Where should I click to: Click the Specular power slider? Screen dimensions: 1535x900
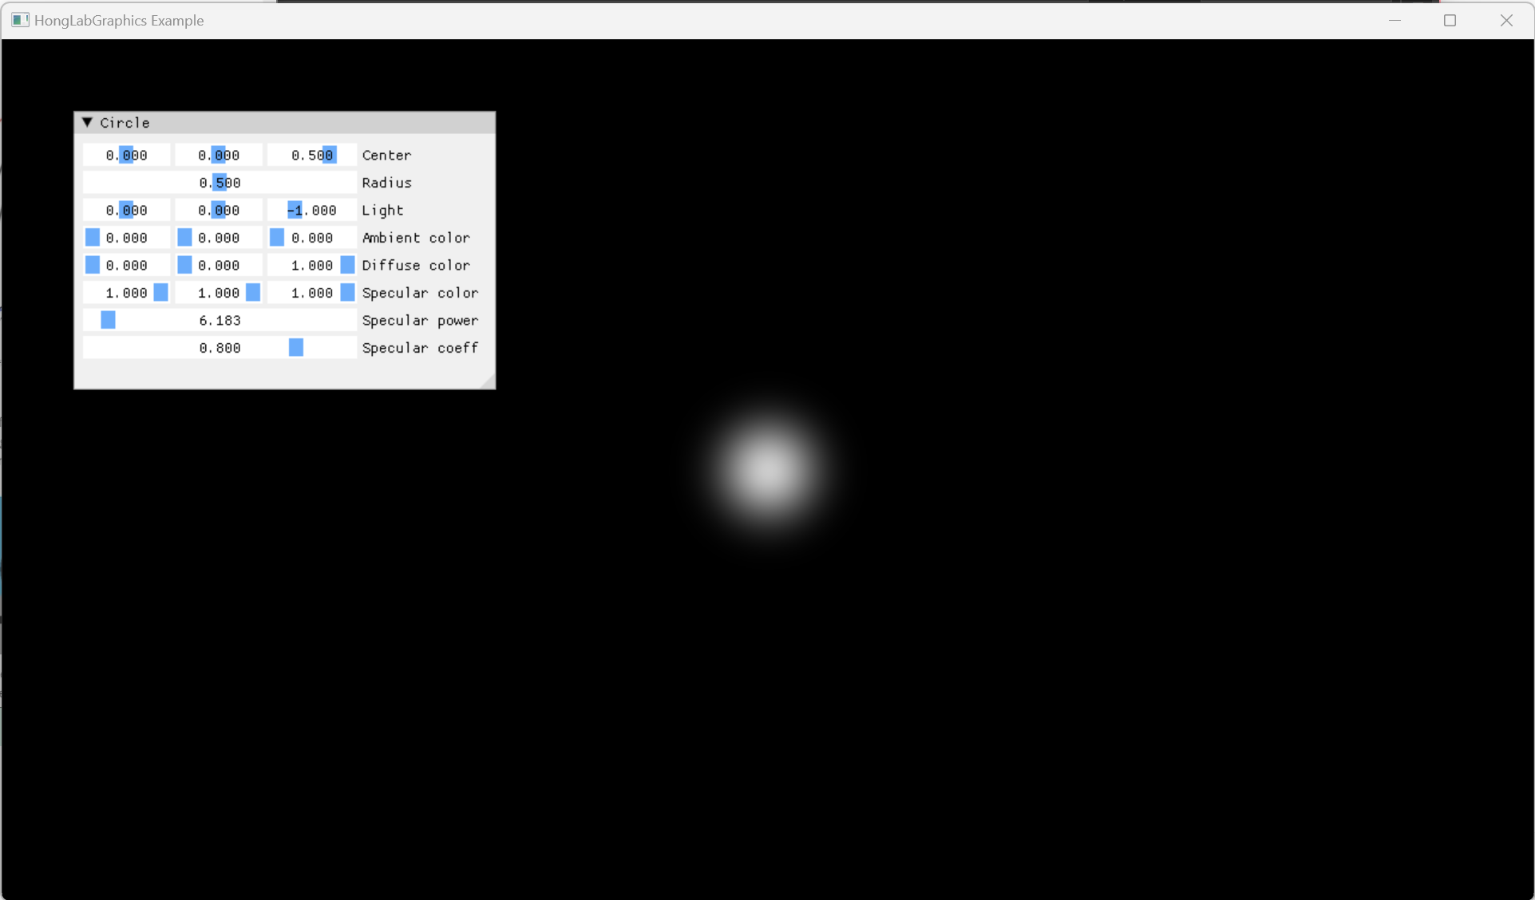220,320
